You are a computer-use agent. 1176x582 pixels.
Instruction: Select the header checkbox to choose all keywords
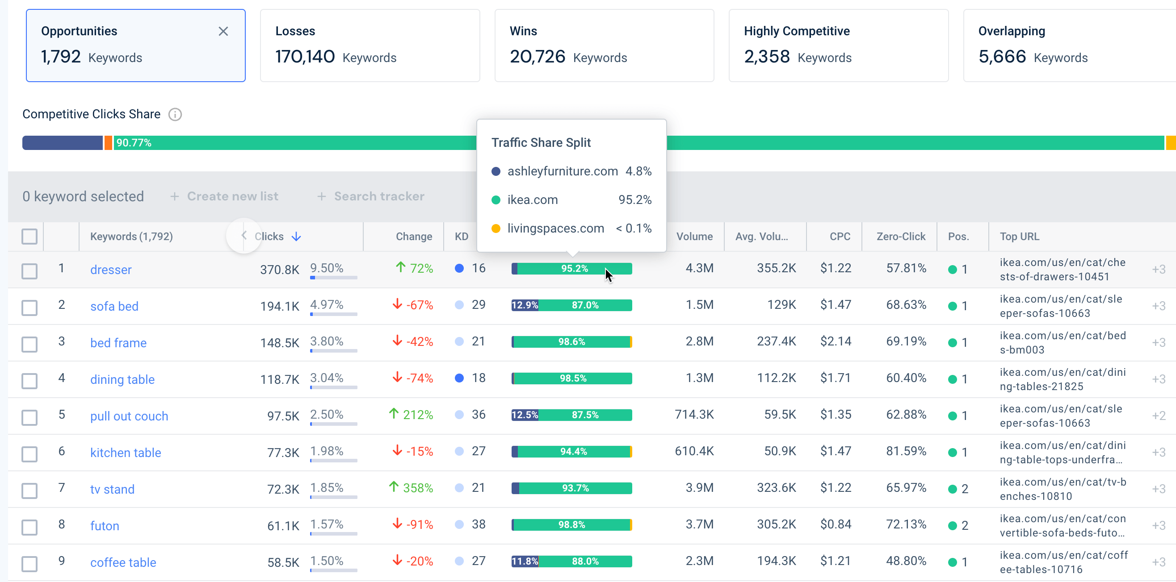(x=29, y=236)
